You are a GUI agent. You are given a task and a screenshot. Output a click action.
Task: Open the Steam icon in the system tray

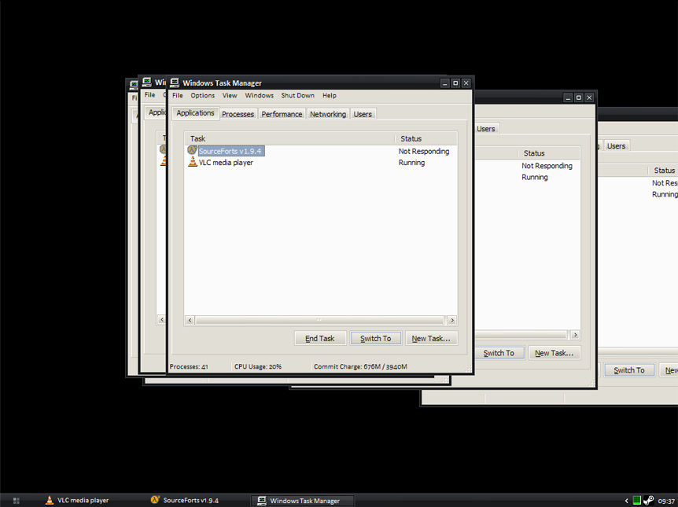pos(648,500)
